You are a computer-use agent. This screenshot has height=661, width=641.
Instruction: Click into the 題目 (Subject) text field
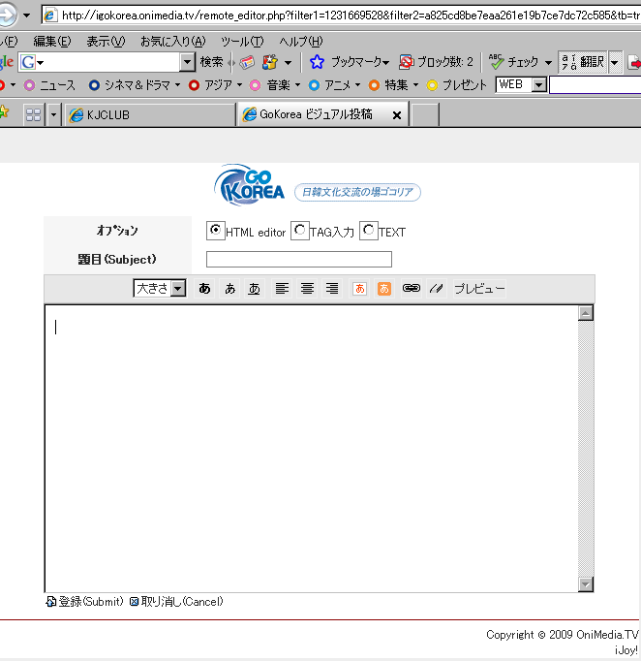tap(298, 260)
